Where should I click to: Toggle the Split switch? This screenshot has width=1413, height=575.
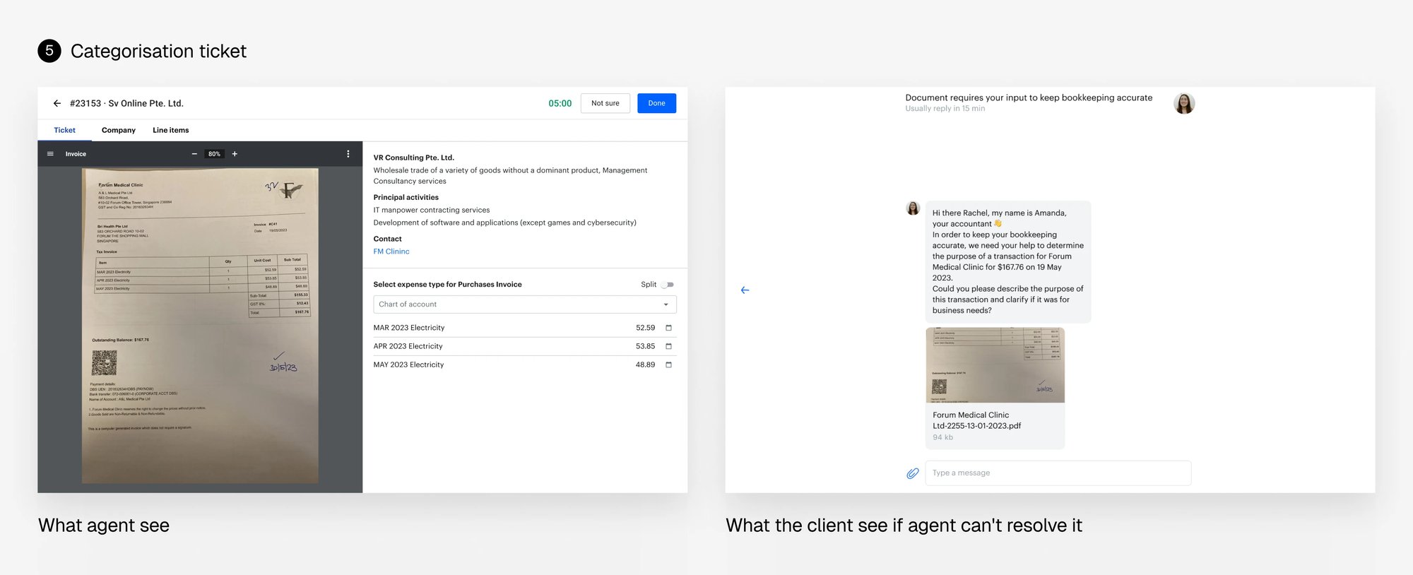(668, 285)
